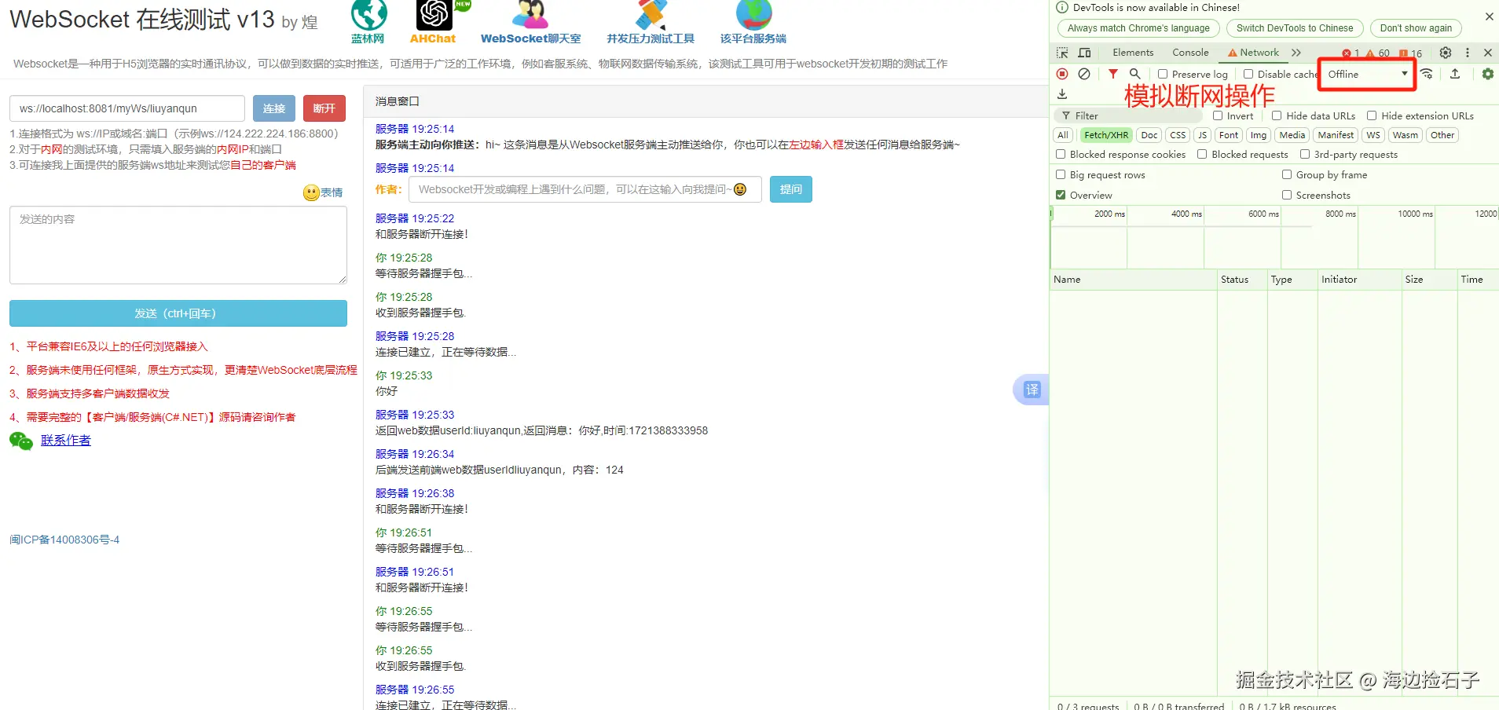Click the export HAR download arrow
The image size is (1499, 710).
tap(1062, 94)
